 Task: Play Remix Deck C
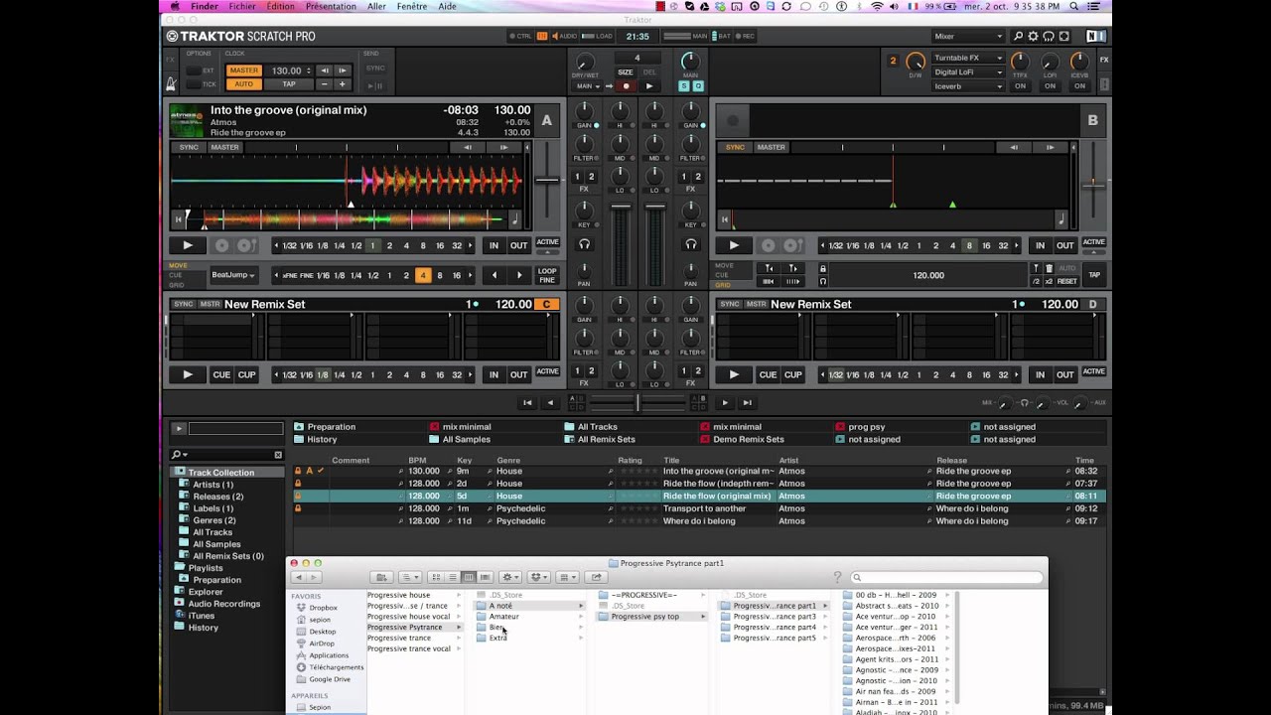coord(188,374)
